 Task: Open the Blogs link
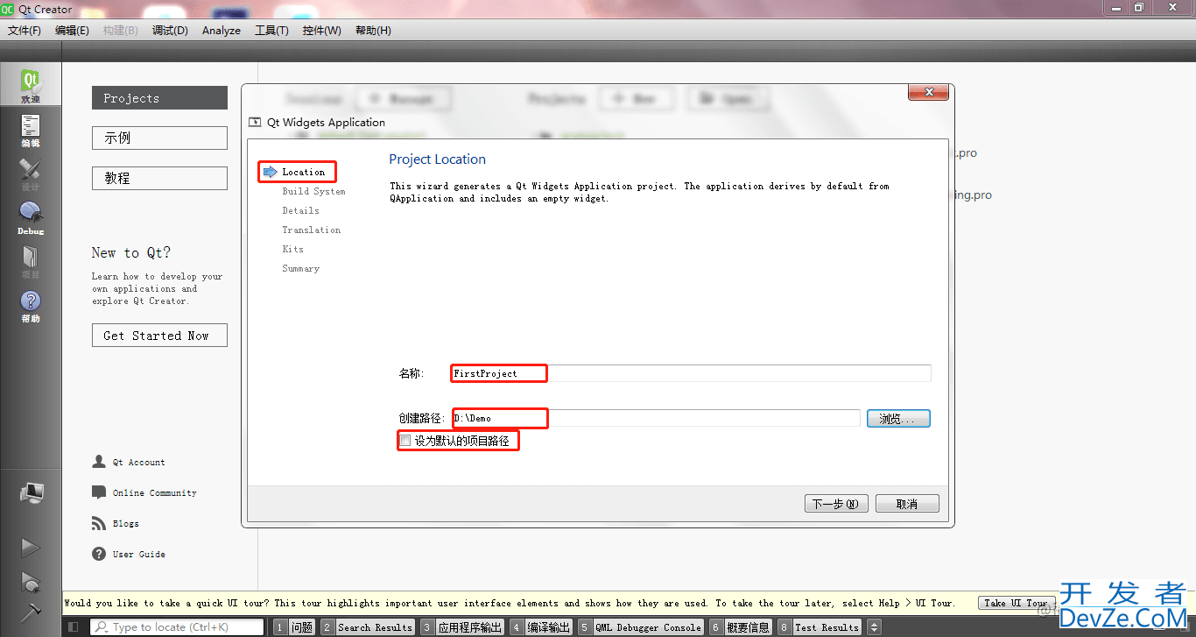tap(125, 524)
